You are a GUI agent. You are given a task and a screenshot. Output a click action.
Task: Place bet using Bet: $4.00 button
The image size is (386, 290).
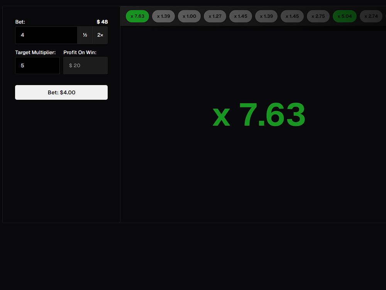(x=61, y=92)
